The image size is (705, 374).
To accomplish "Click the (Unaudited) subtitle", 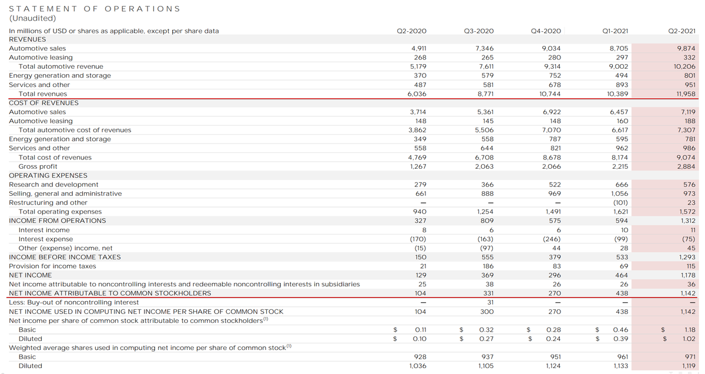I will [33, 18].
